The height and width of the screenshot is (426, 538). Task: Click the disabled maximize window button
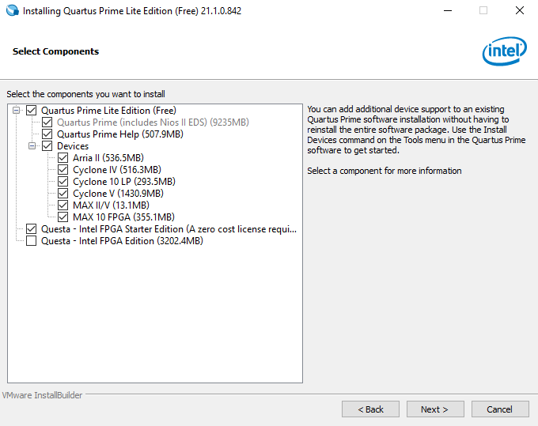(483, 10)
